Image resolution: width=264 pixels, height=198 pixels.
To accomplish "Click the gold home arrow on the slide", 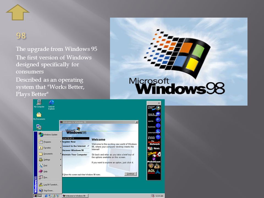I will [18, 12].
